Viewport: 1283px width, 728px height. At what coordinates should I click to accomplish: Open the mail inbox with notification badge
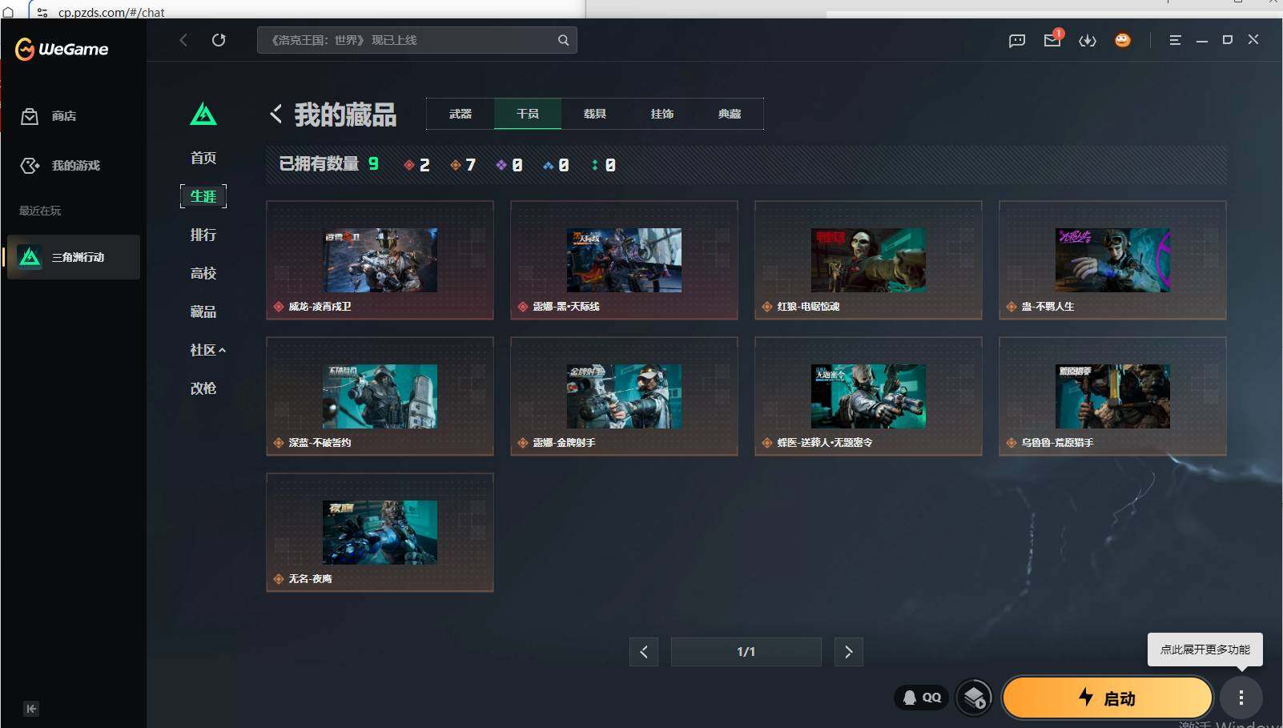coord(1052,39)
